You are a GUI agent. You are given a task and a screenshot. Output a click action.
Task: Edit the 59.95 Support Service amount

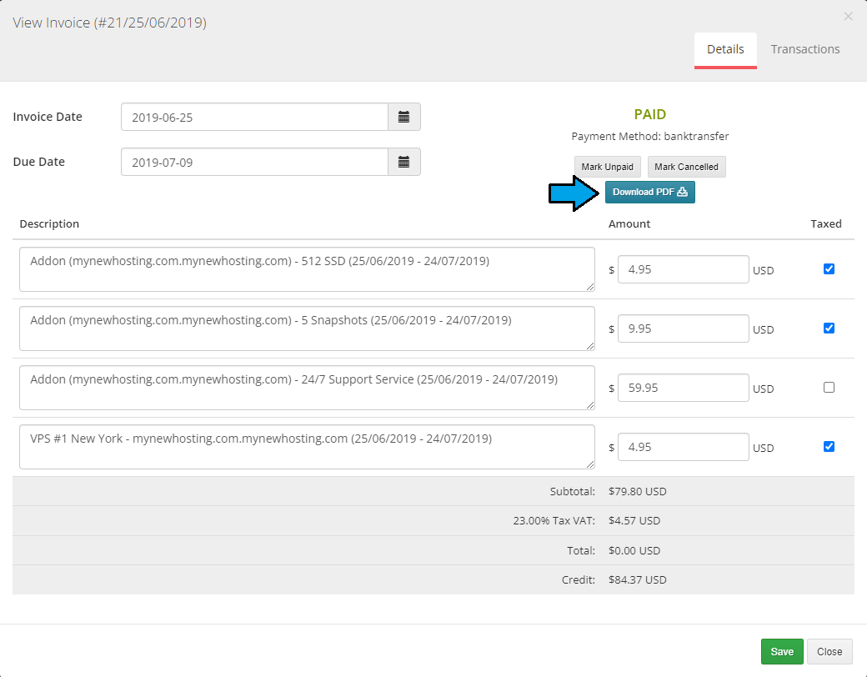click(684, 388)
